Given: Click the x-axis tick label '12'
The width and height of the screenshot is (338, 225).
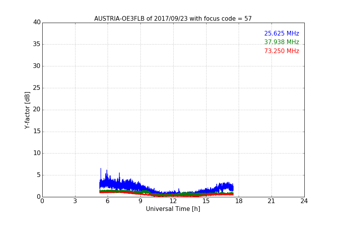Looking at the screenshot, I should pyautogui.click(x=173, y=201).
